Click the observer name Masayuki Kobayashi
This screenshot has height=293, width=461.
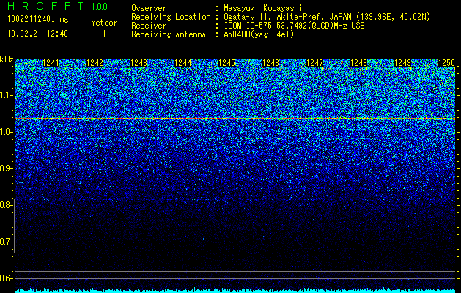[x=263, y=8]
